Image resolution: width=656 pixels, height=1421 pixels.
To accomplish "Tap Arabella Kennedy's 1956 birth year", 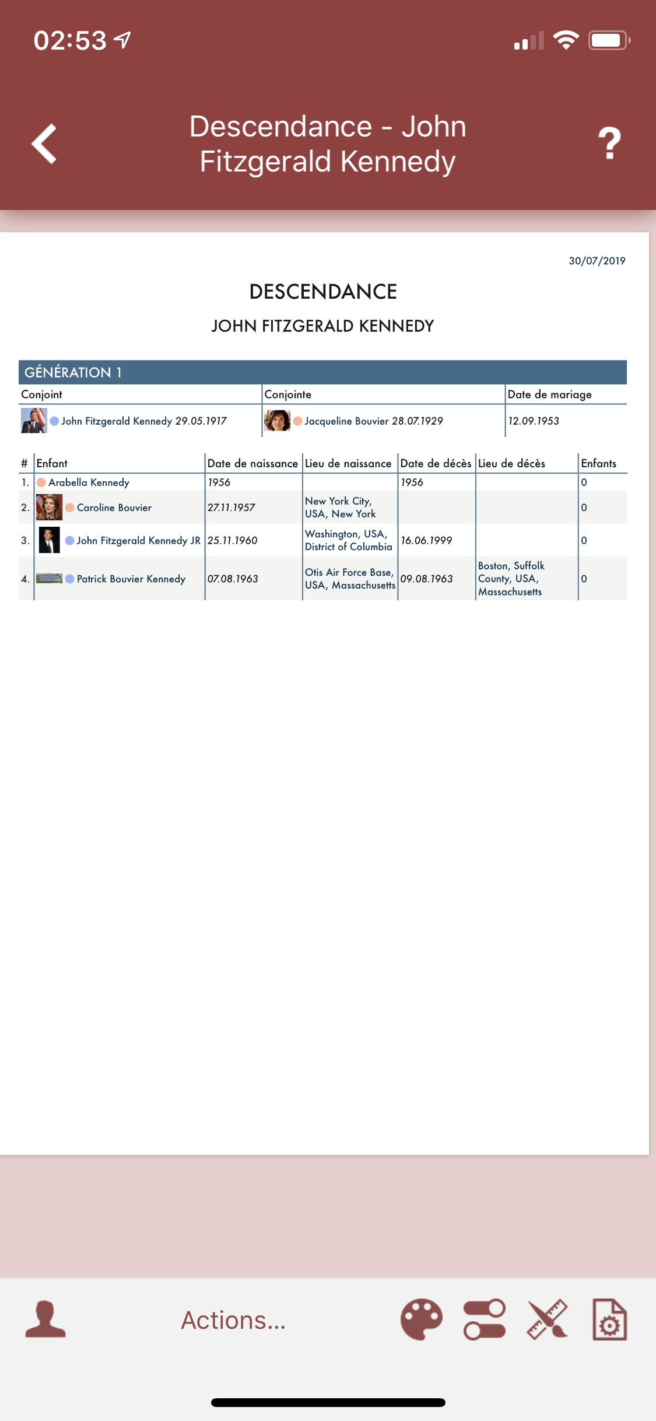I will [x=219, y=482].
